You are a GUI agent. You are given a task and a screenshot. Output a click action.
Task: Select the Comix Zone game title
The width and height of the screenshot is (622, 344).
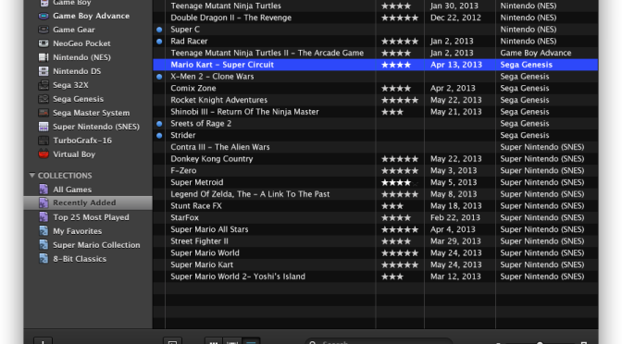point(193,89)
